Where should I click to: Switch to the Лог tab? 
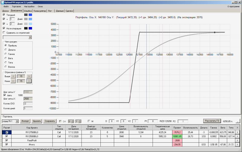(50, 11)
